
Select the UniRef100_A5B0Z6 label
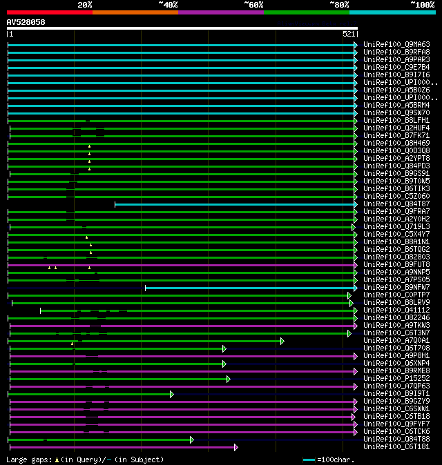(x=396, y=90)
